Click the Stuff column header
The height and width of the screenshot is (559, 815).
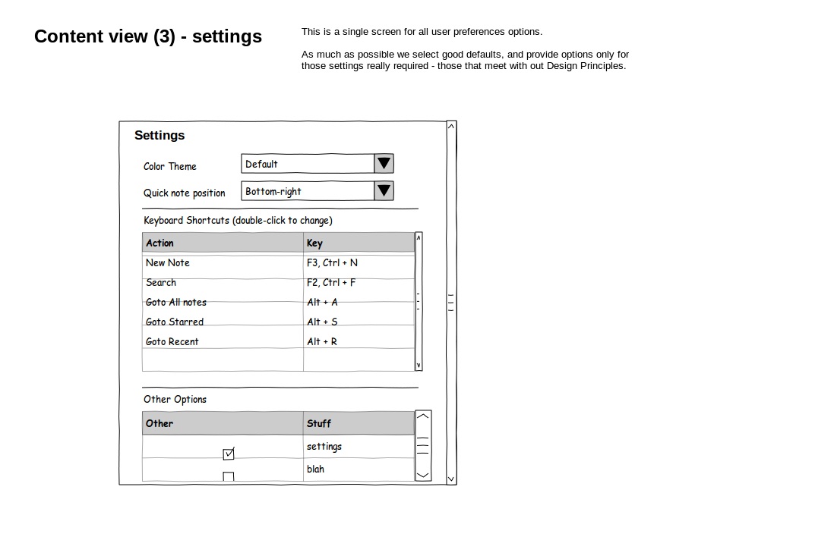pyautogui.click(x=359, y=423)
